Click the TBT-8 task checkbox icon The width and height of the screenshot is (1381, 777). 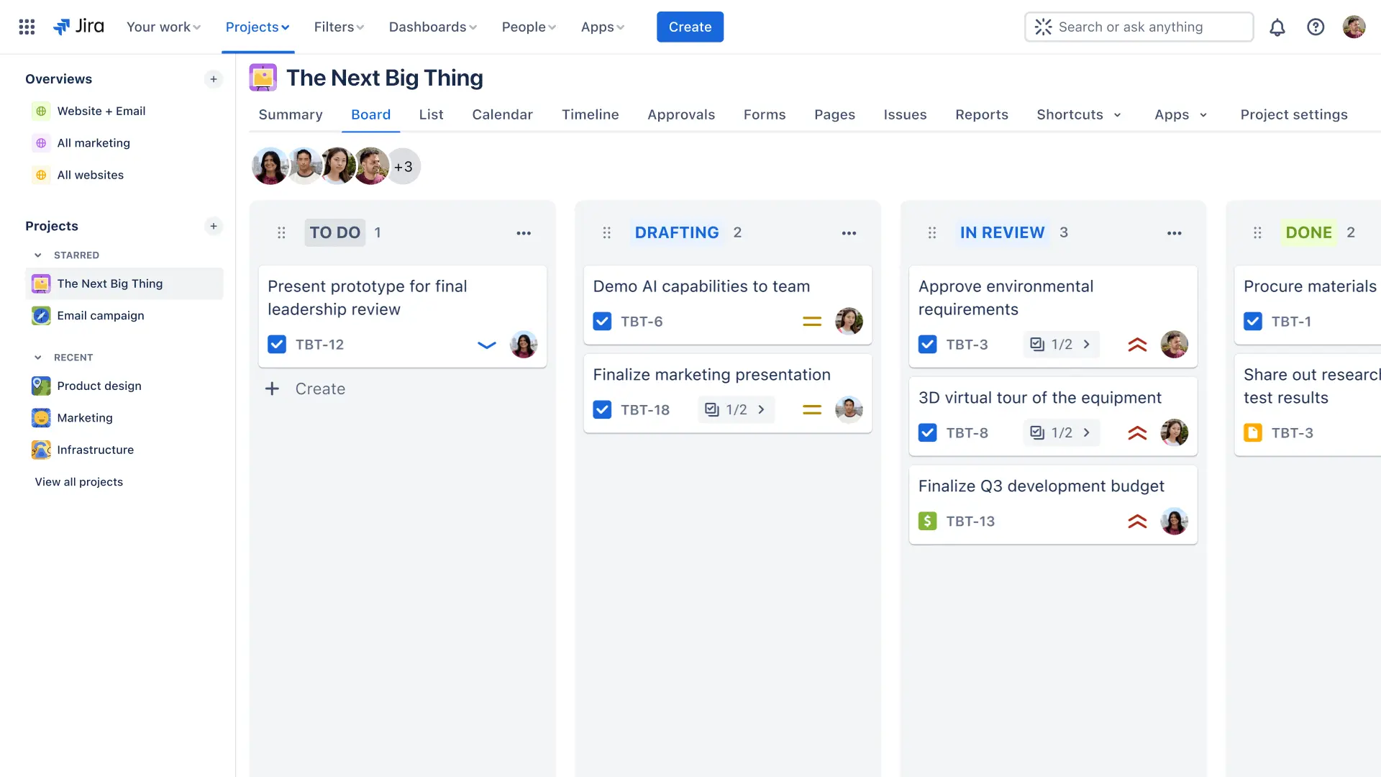pyautogui.click(x=927, y=433)
